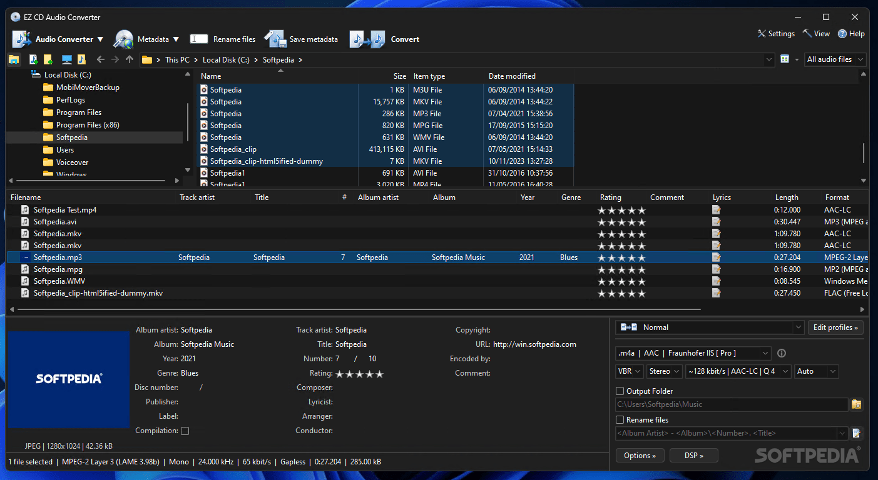Open the lyrics icon for Softpedia.mp3

pyautogui.click(x=716, y=257)
